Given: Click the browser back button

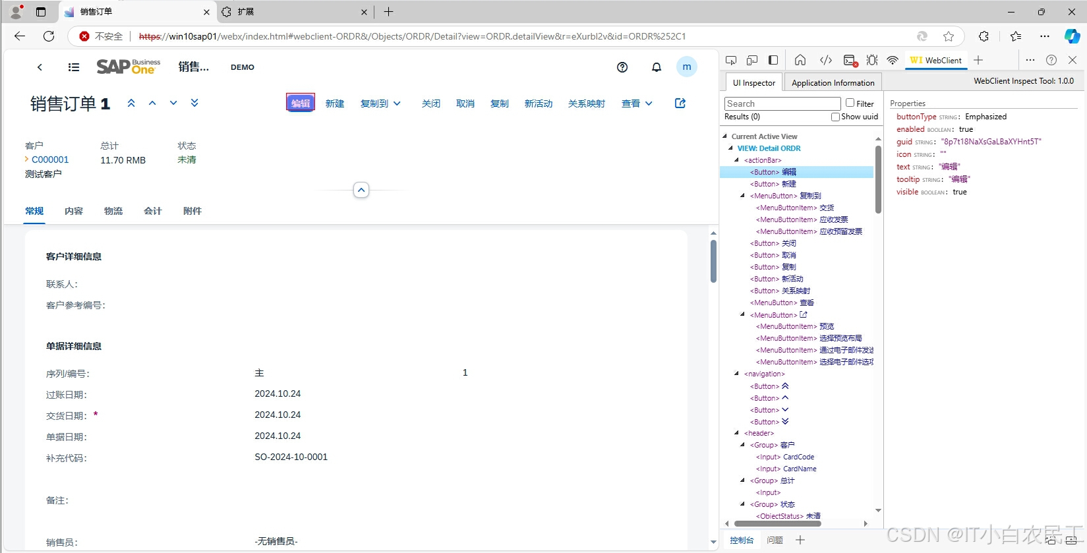Looking at the screenshot, I should click(20, 36).
